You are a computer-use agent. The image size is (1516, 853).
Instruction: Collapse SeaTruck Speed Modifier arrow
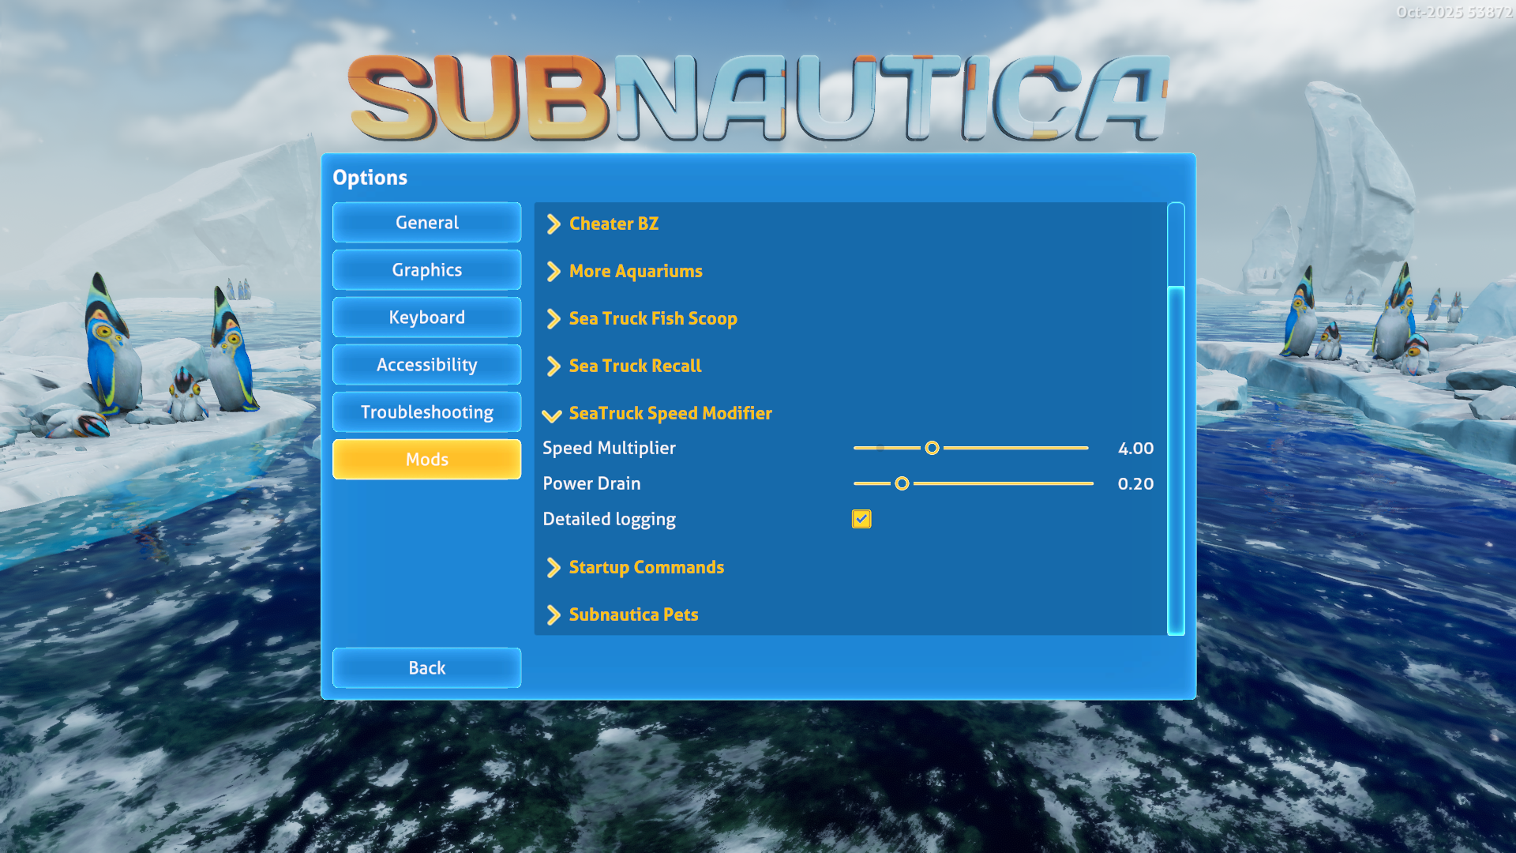click(552, 415)
